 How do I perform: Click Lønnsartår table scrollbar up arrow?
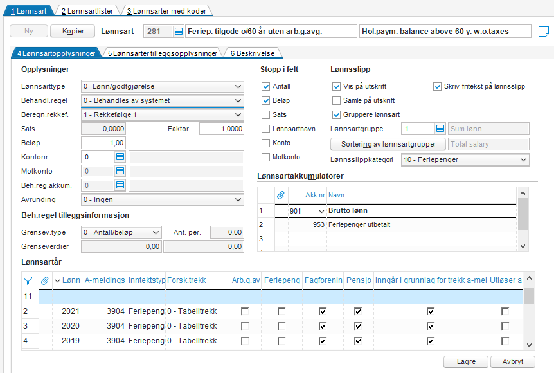(x=529, y=278)
